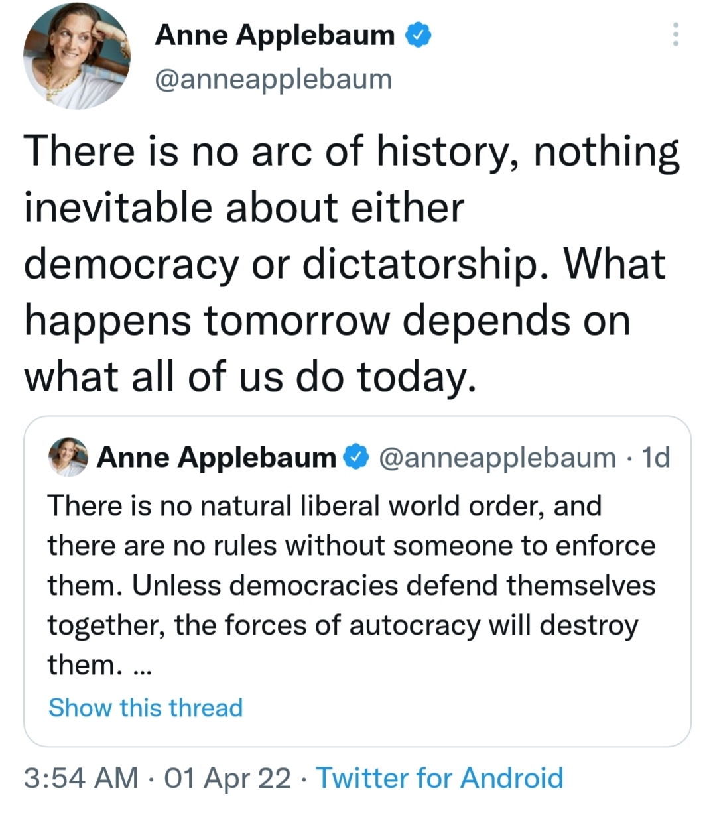Screen dimensions: 709x817
Task: Open "Show this thread" link
Action: point(146,708)
